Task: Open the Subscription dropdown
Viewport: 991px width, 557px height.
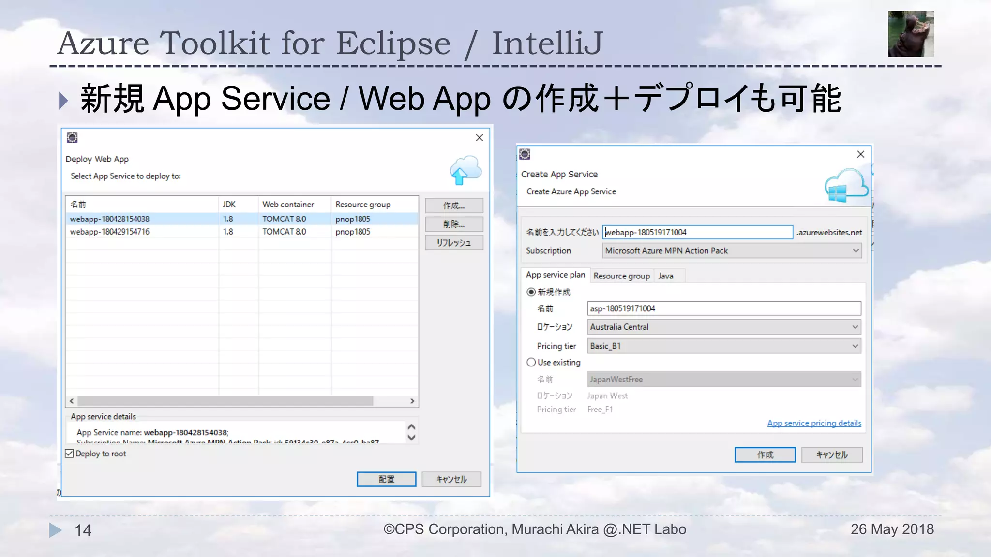Action: [x=732, y=250]
